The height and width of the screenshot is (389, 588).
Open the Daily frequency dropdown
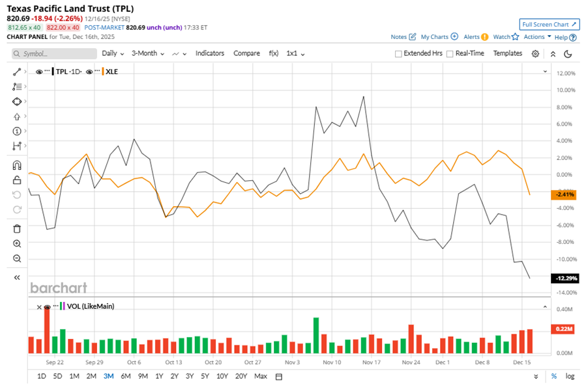pyautogui.click(x=113, y=53)
